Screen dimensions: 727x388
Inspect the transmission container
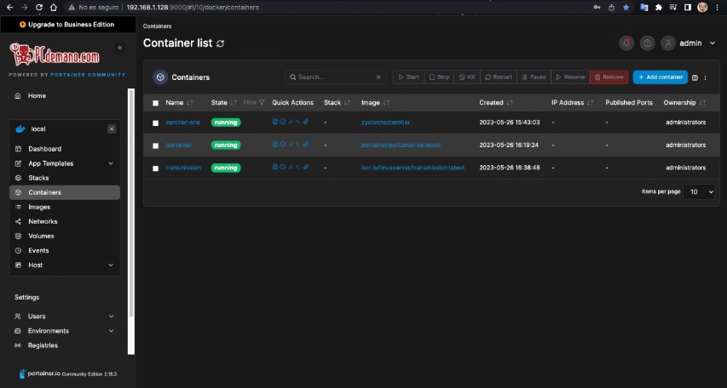pos(283,167)
